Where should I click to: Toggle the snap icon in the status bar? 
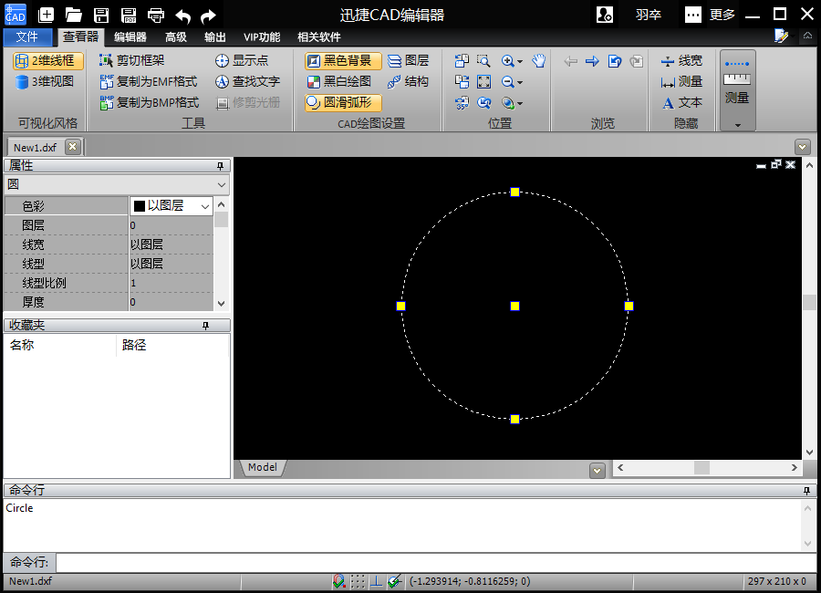coord(338,581)
